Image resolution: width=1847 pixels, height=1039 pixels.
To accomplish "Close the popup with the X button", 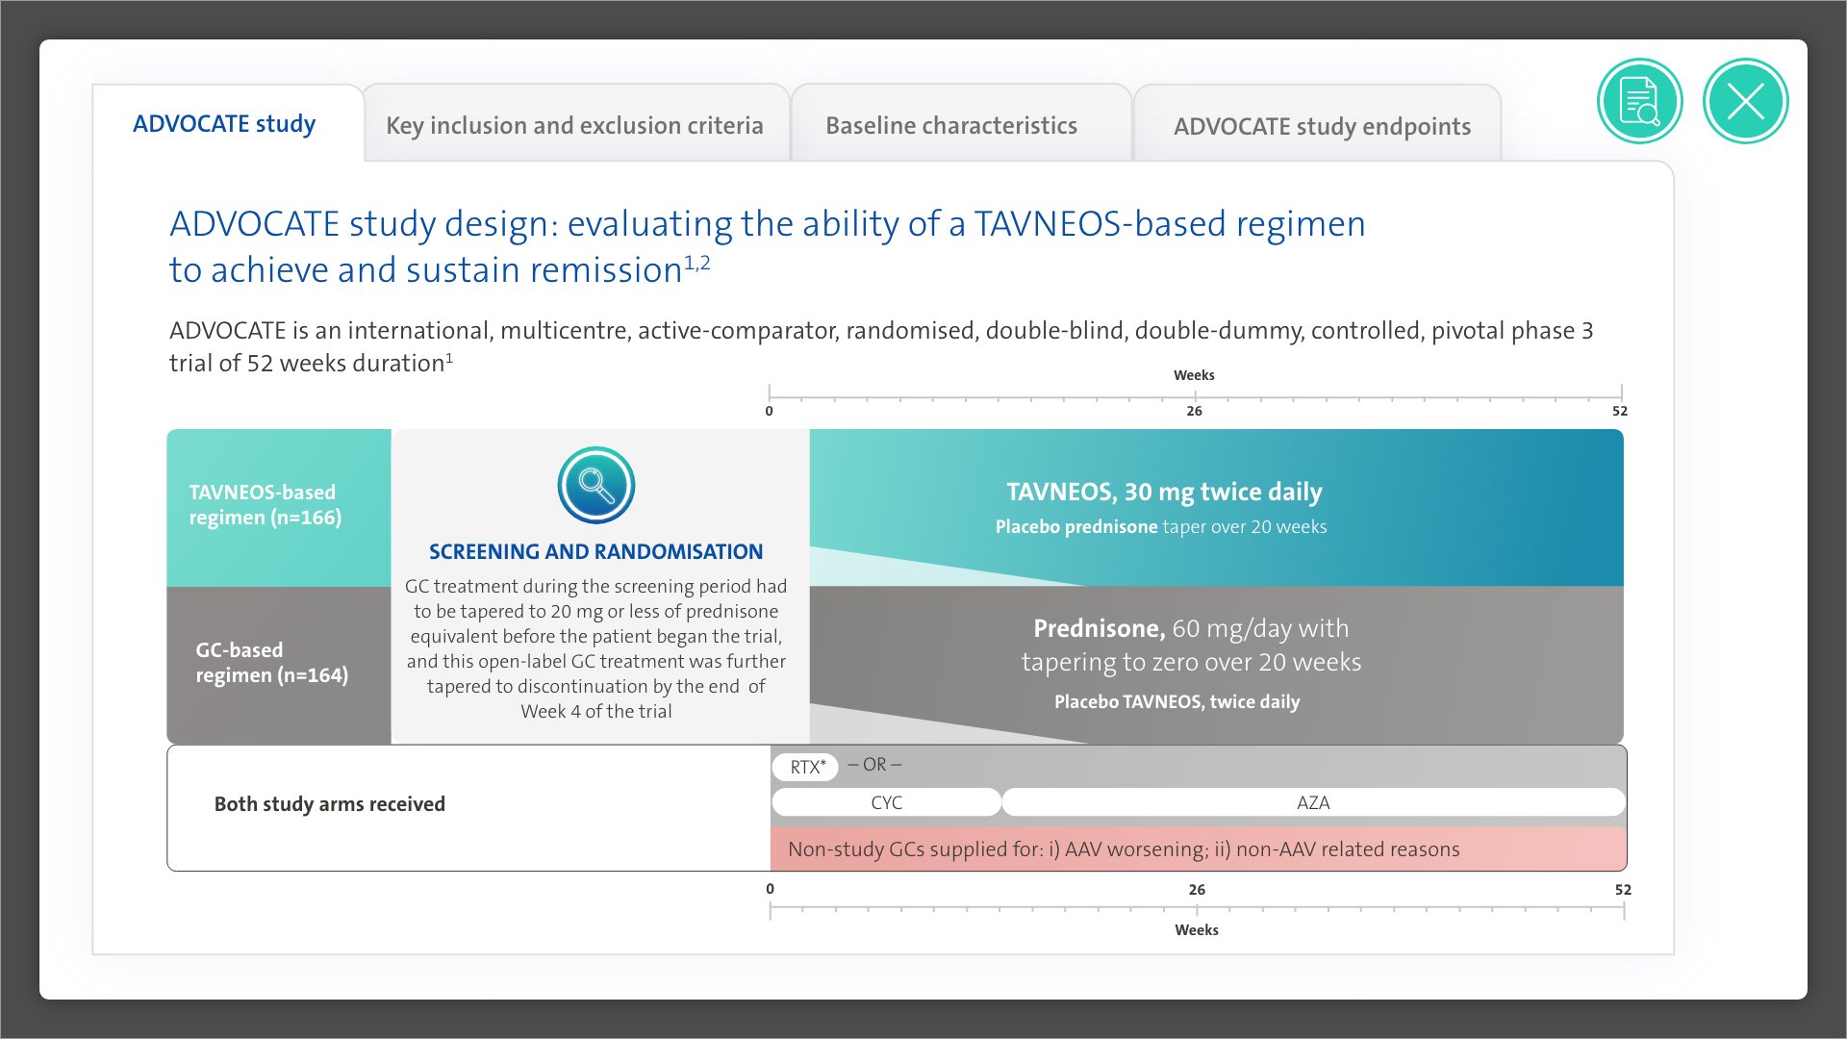I will pos(1745,101).
